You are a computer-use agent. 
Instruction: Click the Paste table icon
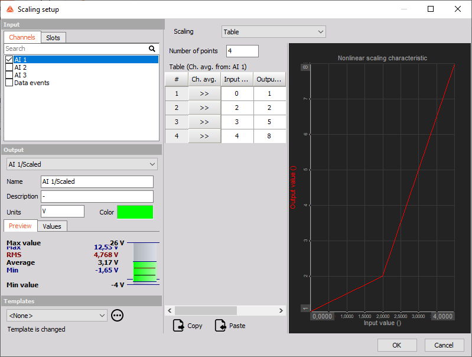[x=220, y=326]
